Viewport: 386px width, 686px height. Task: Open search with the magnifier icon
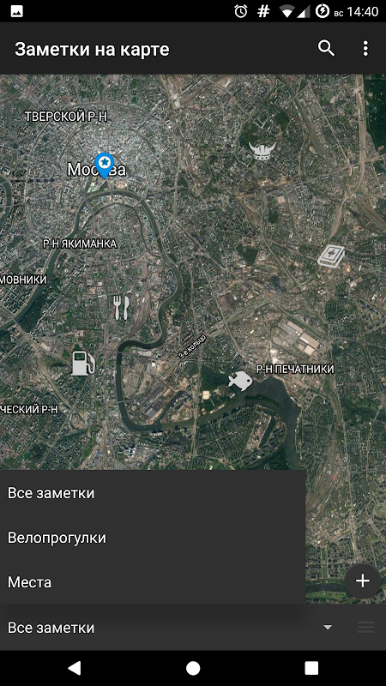[326, 49]
